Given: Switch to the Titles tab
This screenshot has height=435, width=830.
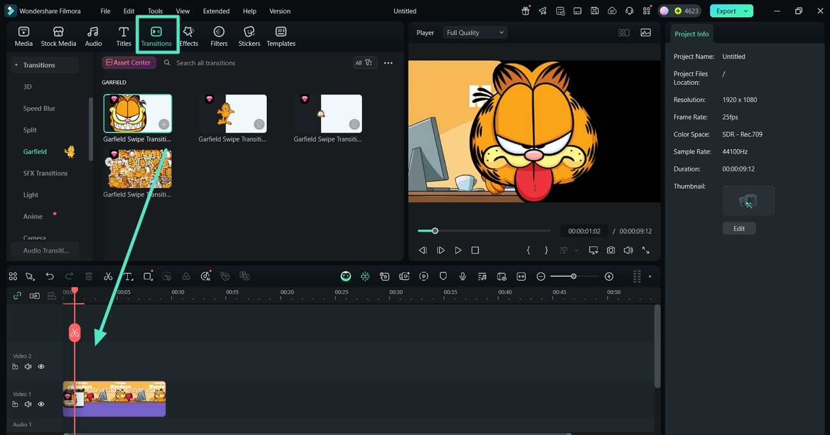Looking at the screenshot, I should (x=123, y=36).
